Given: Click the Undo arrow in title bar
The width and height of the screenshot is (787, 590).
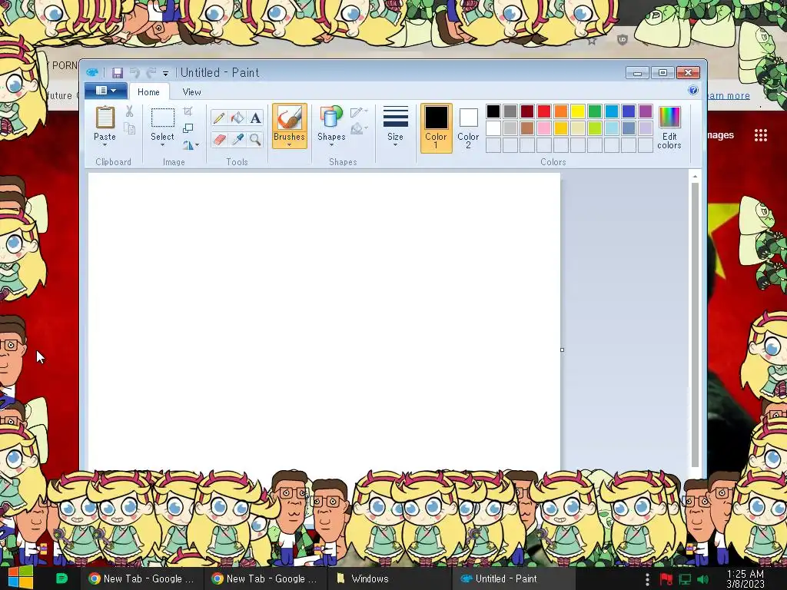Looking at the screenshot, I should (134, 73).
